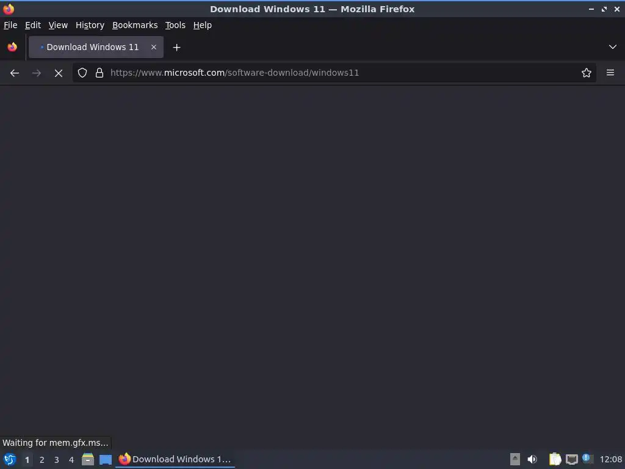625x469 pixels.
Task: Open the tracking protection shield icon
Action: [x=82, y=73]
